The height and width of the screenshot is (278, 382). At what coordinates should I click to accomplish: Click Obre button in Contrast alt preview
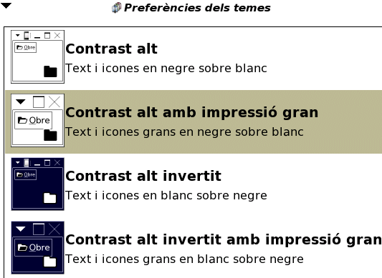point(26,47)
